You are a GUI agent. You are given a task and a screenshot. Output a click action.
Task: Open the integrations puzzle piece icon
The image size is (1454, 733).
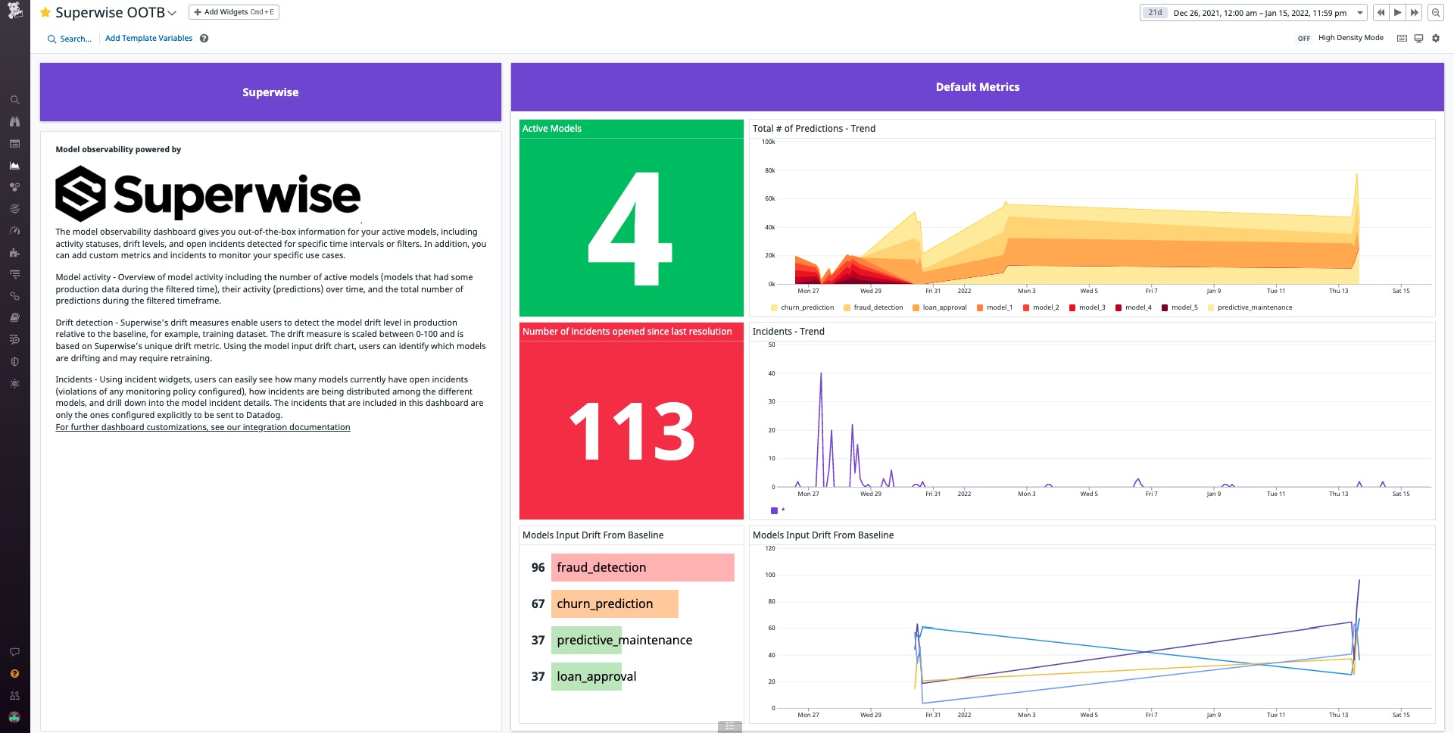(14, 253)
